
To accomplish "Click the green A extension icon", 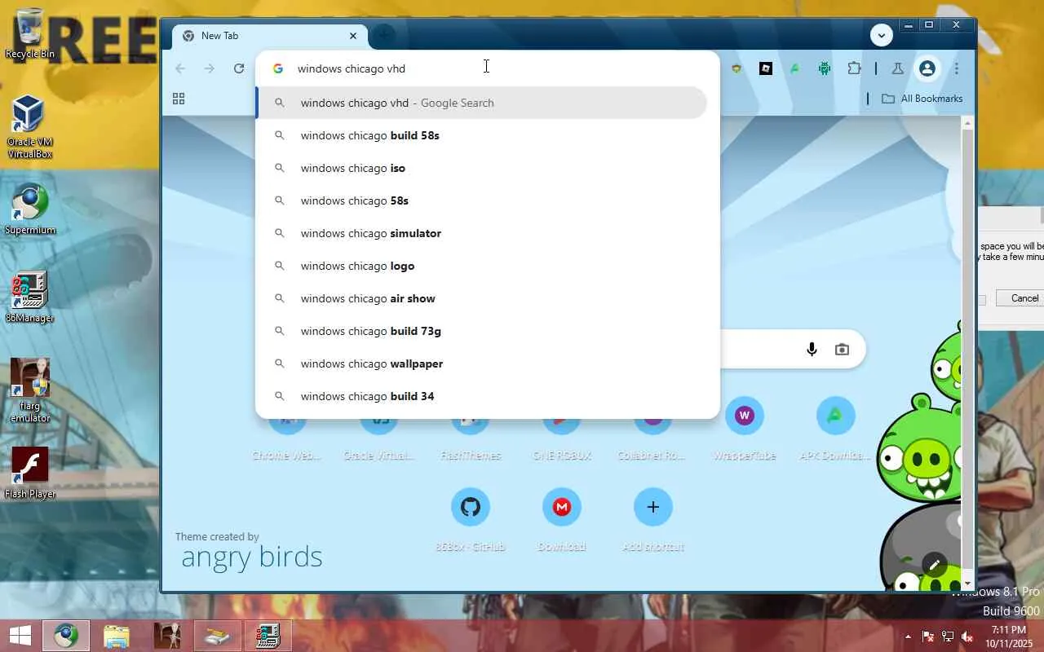I will 795,68.
